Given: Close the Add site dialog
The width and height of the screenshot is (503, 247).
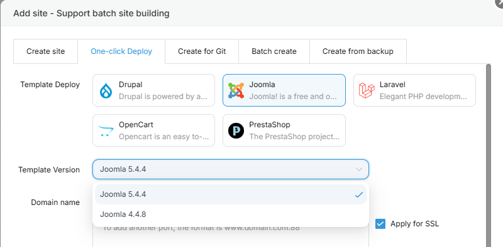Looking at the screenshot, I should click(x=499, y=3).
